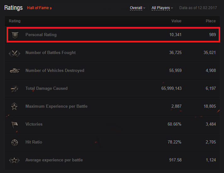Click the Victories flag icon

[14, 125]
